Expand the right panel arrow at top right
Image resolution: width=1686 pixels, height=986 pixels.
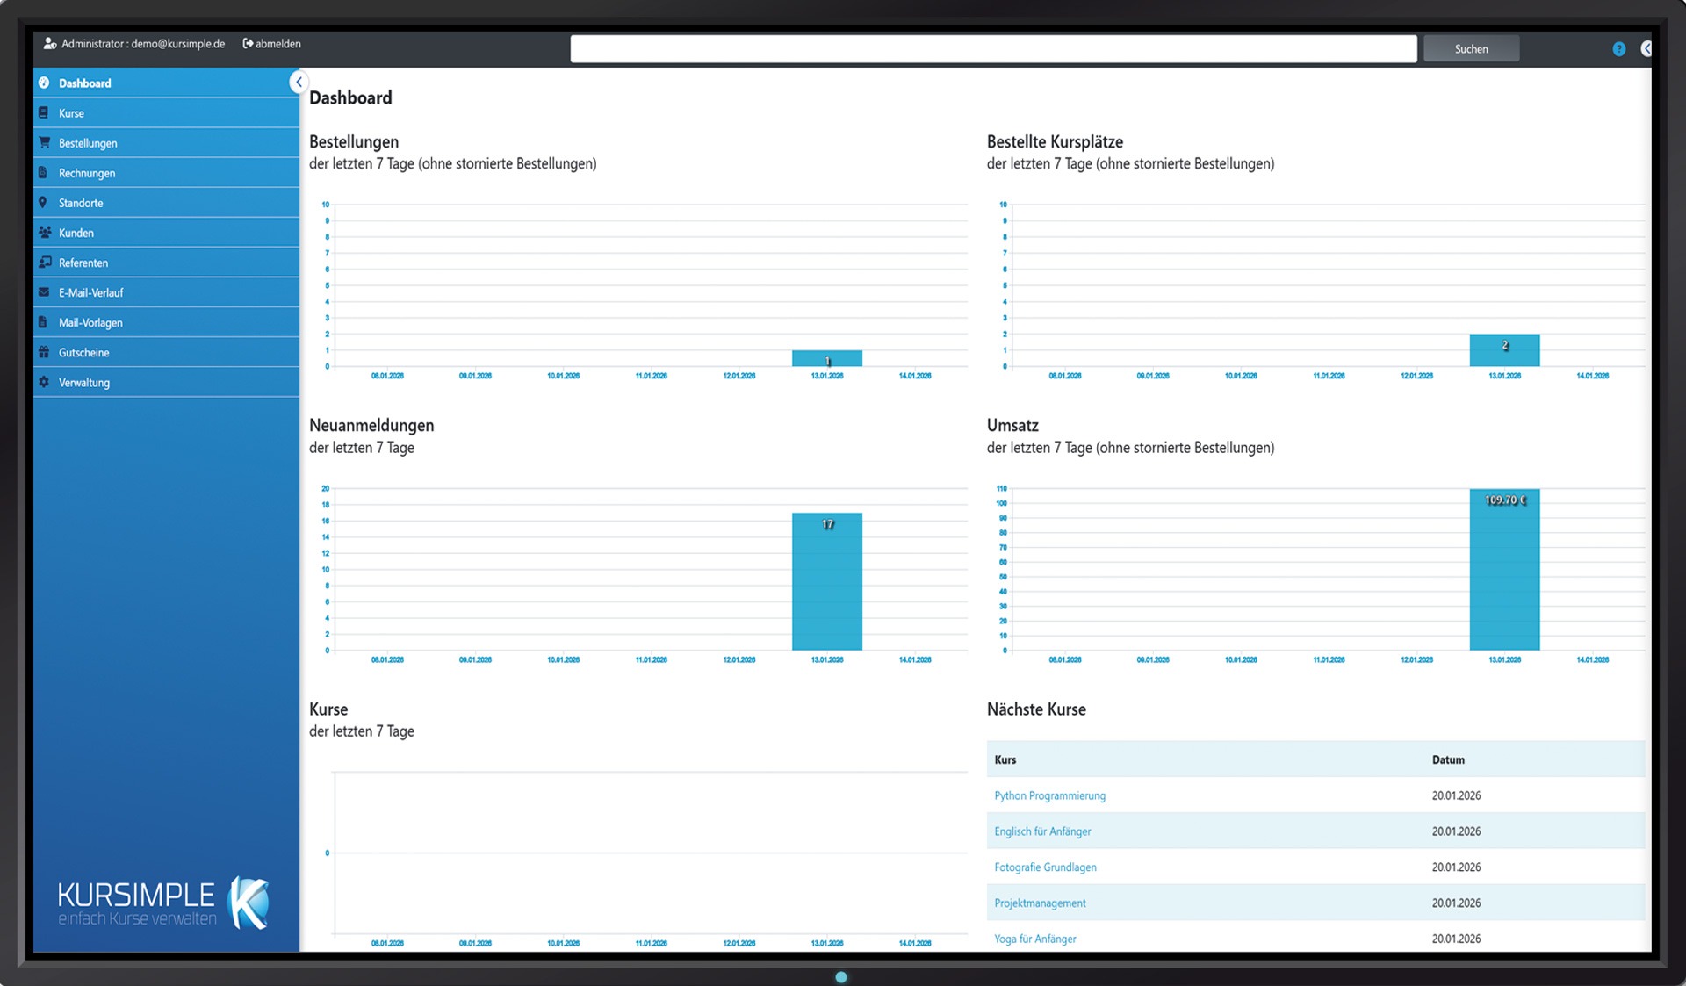point(1646,49)
